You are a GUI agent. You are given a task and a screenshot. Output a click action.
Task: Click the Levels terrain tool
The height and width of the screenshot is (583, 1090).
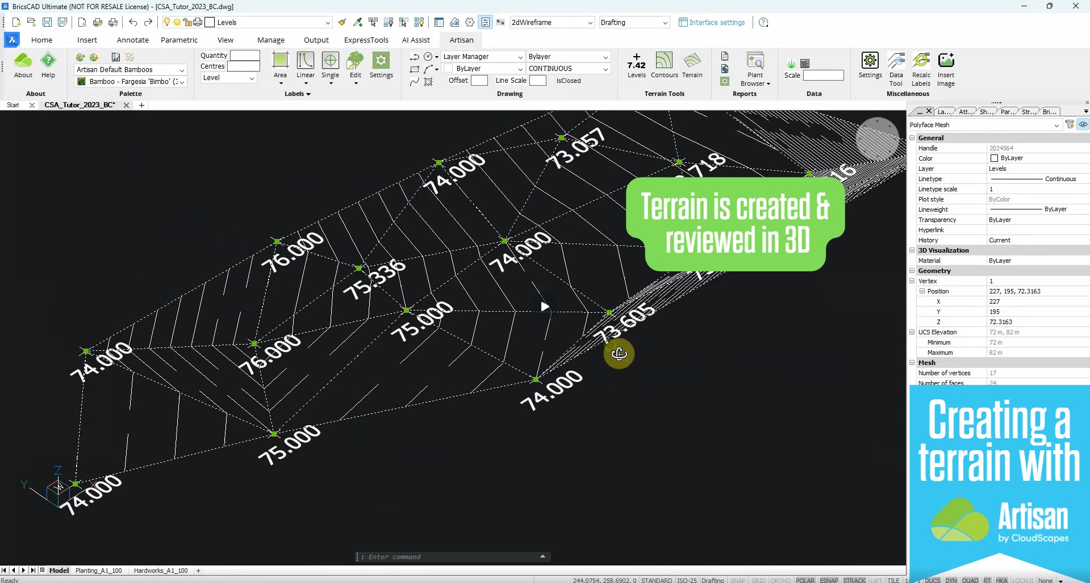(x=636, y=64)
